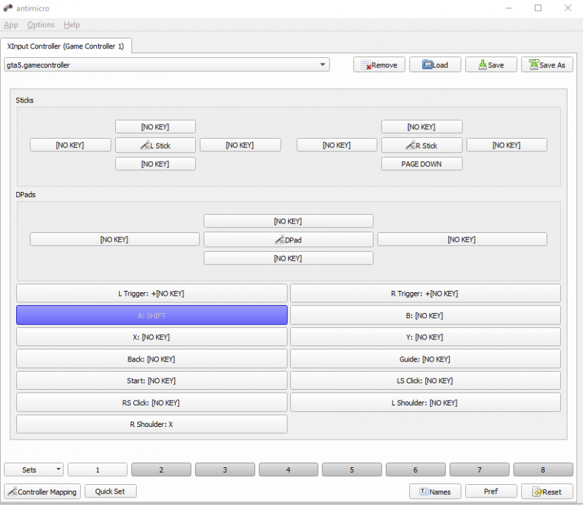Open Pref button
The image size is (583, 505).
pos(491,492)
